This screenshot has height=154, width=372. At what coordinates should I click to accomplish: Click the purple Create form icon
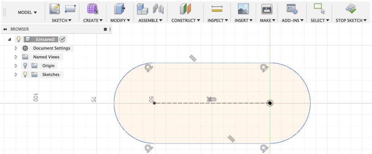(x=93, y=9)
